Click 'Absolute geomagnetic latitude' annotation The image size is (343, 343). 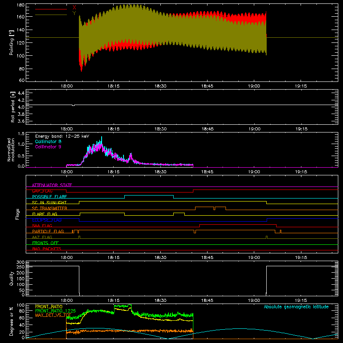point(296,307)
